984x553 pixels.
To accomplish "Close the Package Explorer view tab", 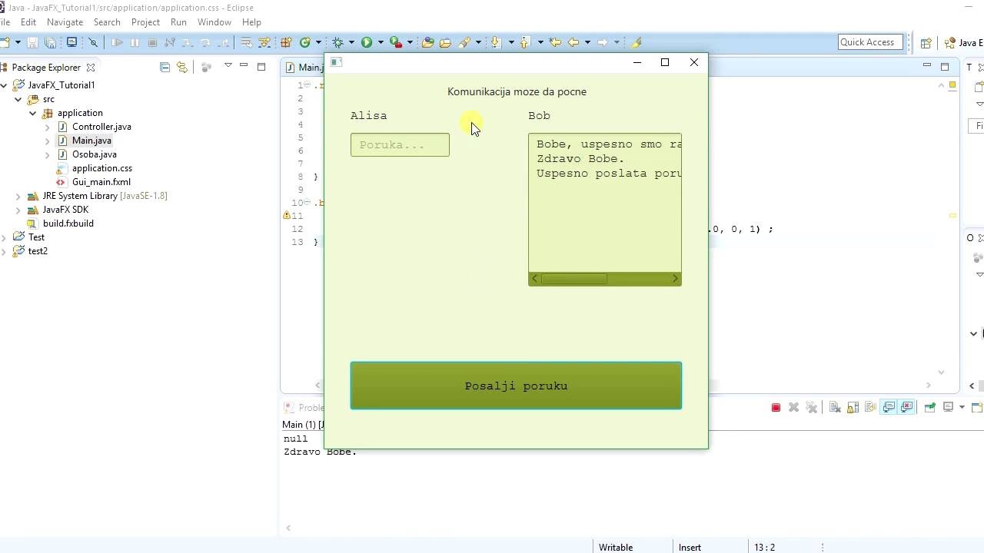I will pyautogui.click(x=91, y=68).
